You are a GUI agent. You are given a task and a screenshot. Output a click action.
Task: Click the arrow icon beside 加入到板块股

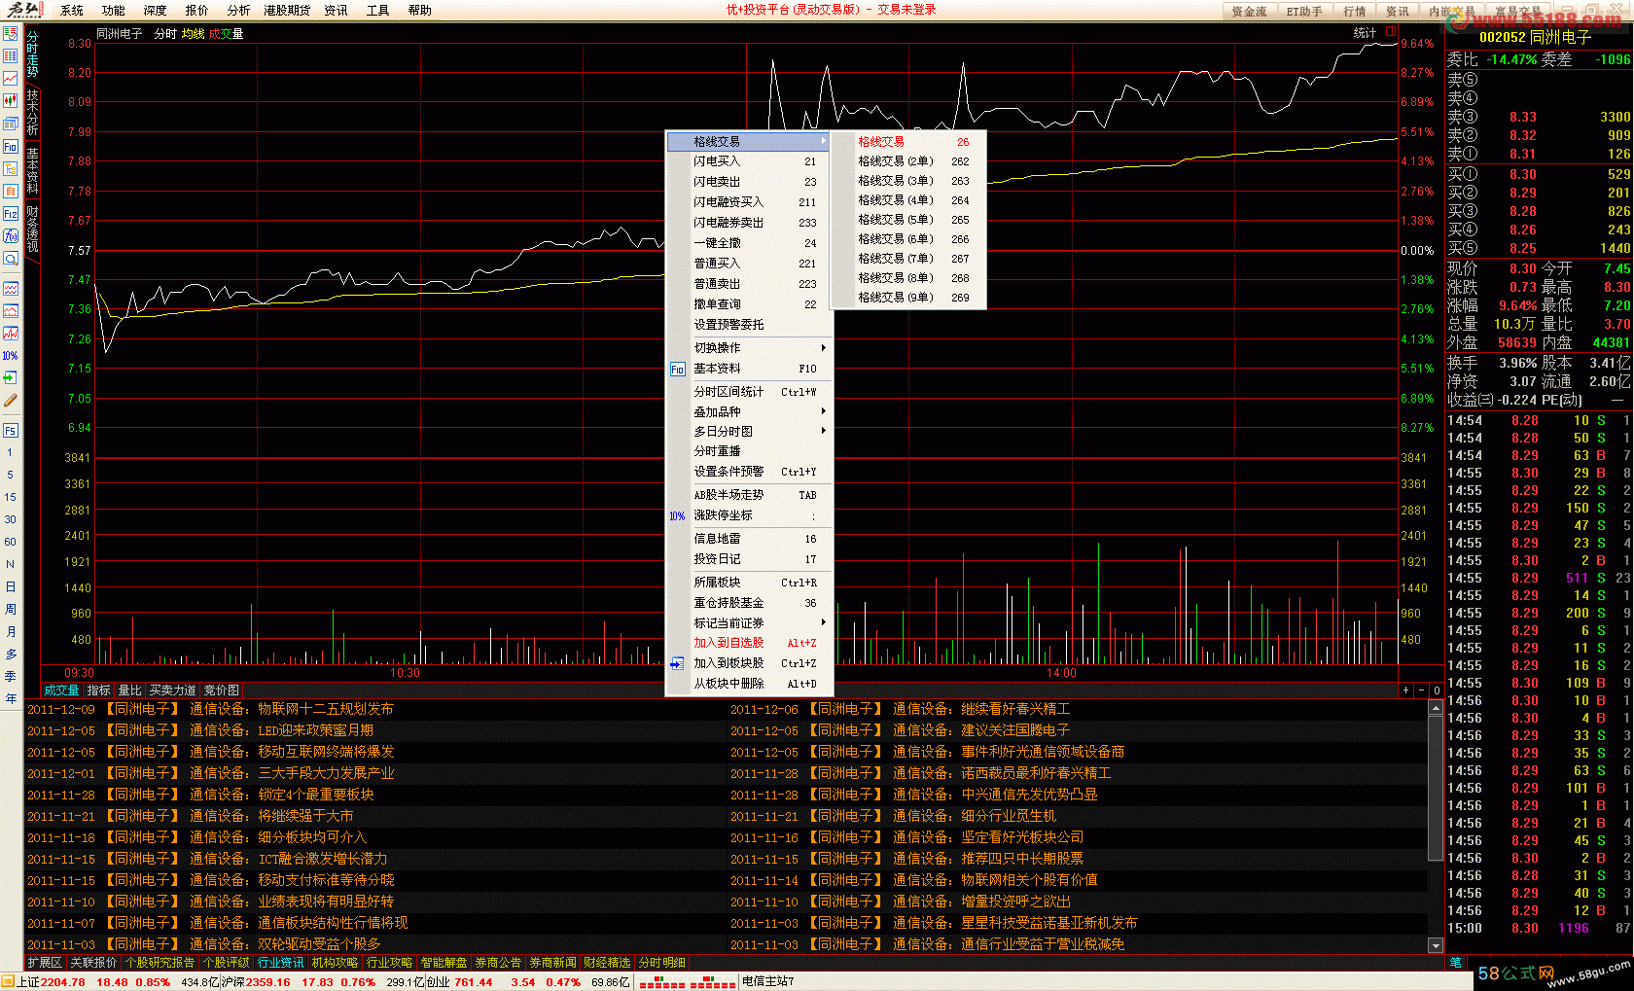[x=678, y=663]
